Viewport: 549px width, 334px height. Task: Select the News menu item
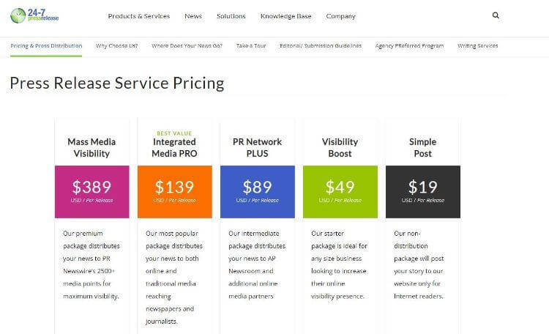193,16
